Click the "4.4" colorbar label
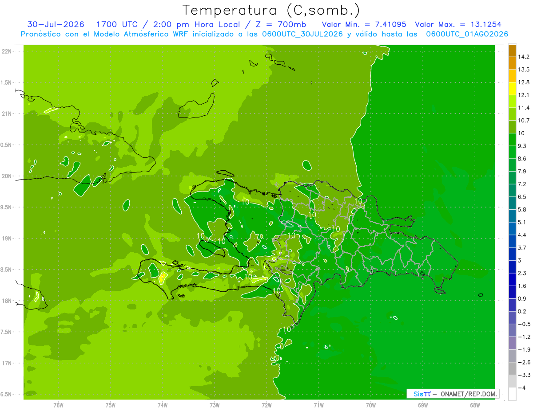 point(522,235)
